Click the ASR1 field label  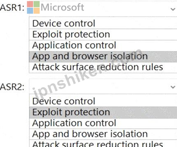[12, 8]
